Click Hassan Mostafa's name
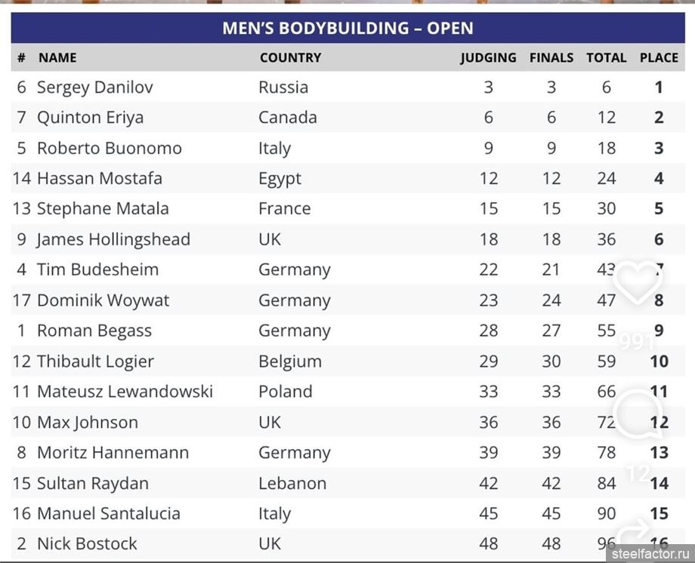 (x=100, y=179)
